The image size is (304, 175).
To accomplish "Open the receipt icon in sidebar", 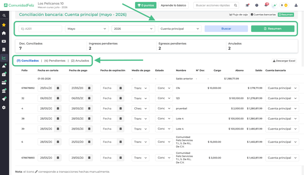I will coord(4,49).
